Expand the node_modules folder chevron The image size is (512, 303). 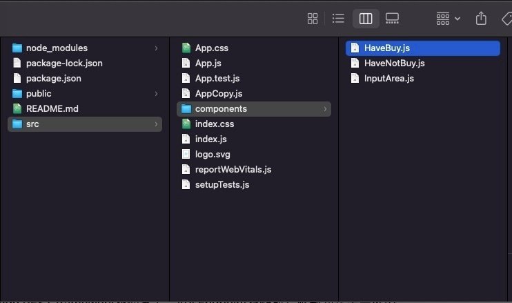tap(156, 48)
